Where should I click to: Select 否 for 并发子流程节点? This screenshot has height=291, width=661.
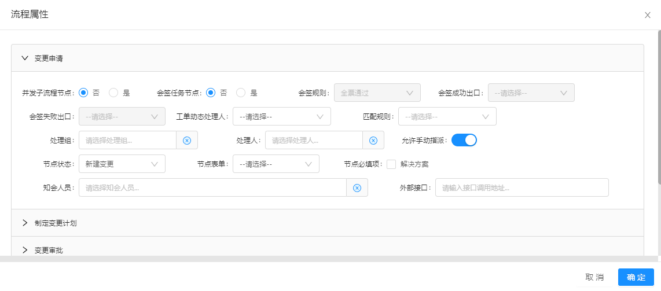tap(83, 93)
